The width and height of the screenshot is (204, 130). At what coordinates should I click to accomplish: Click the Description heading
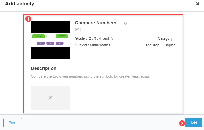click(x=44, y=68)
